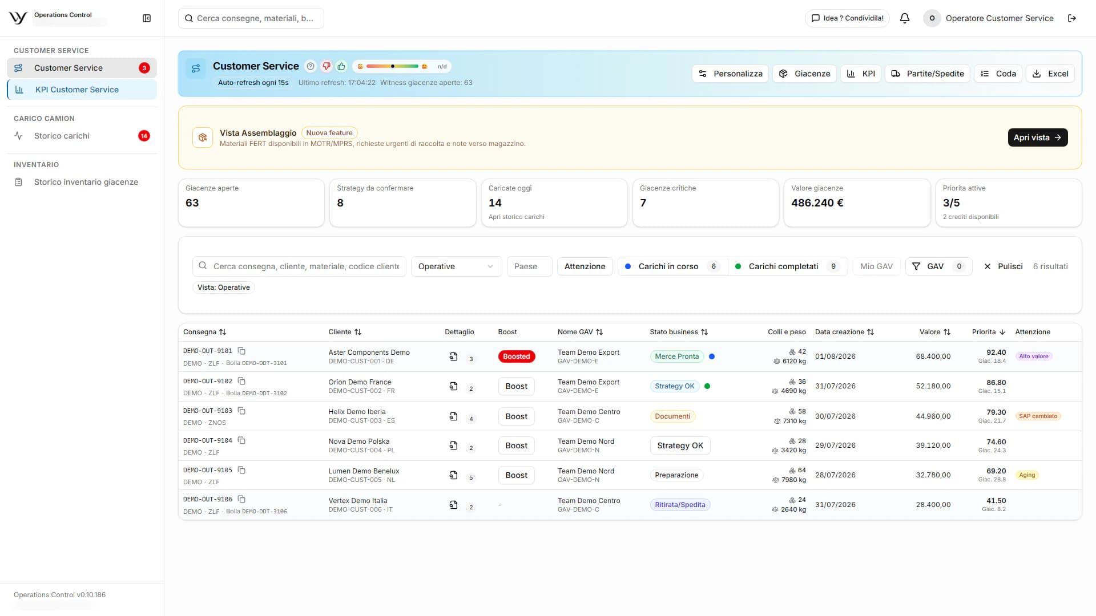This screenshot has width=1096, height=616.
Task: Open detail icon for Nova Demo Polska
Action: coord(453,445)
